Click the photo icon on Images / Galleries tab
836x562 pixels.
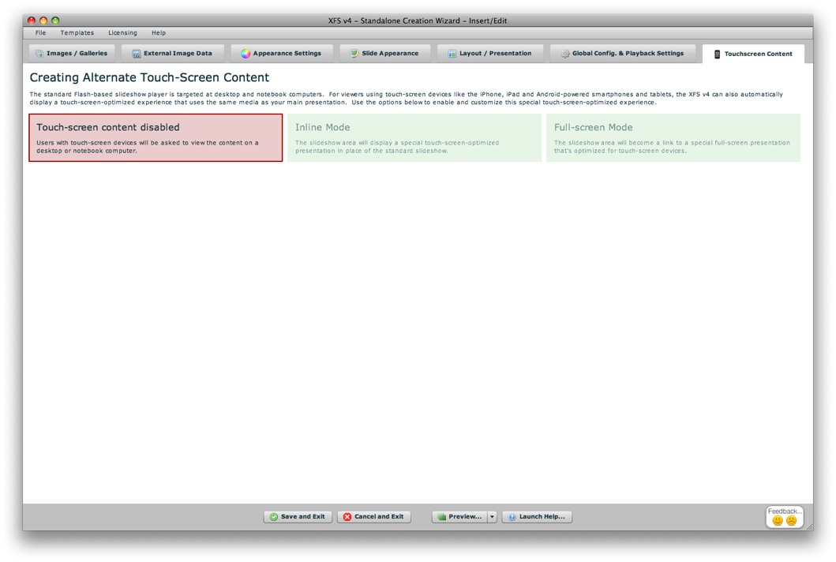coord(39,54)
